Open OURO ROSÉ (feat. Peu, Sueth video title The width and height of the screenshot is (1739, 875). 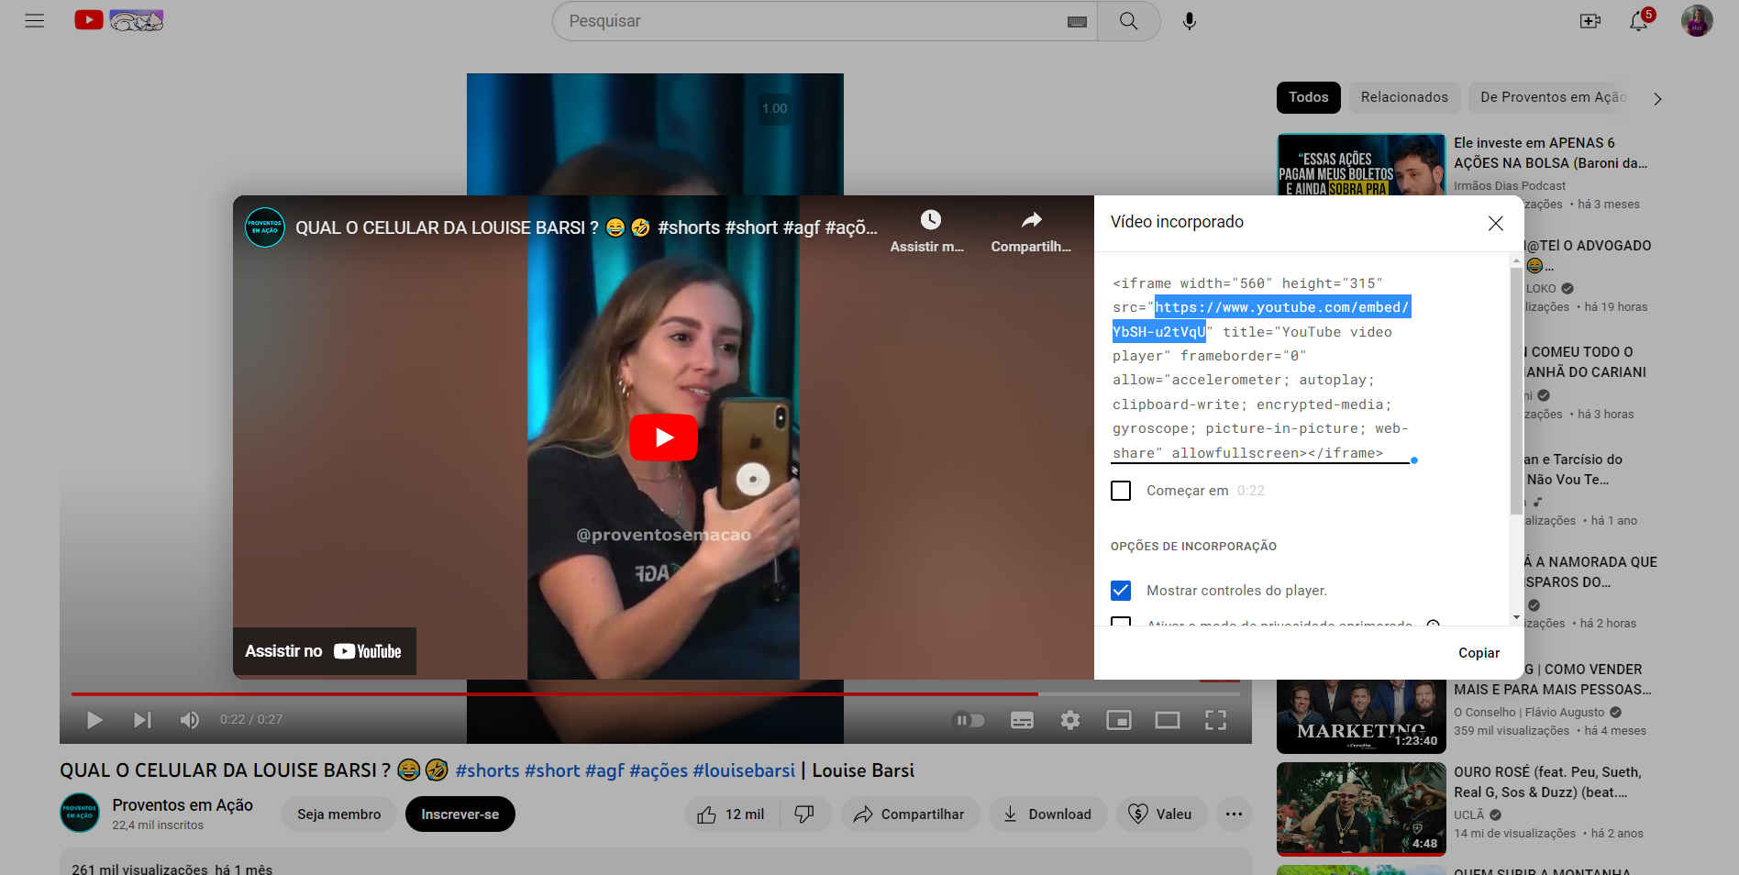tap(1547, 782)
